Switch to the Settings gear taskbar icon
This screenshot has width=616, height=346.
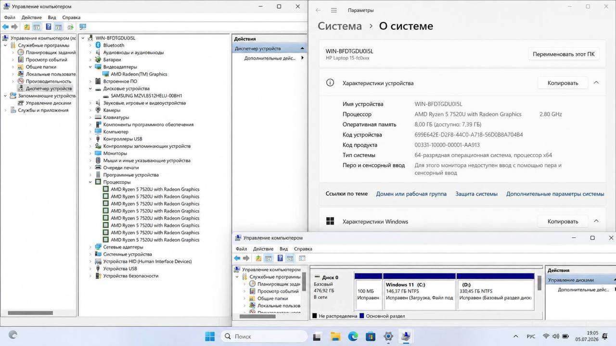[x=388, y=336]
